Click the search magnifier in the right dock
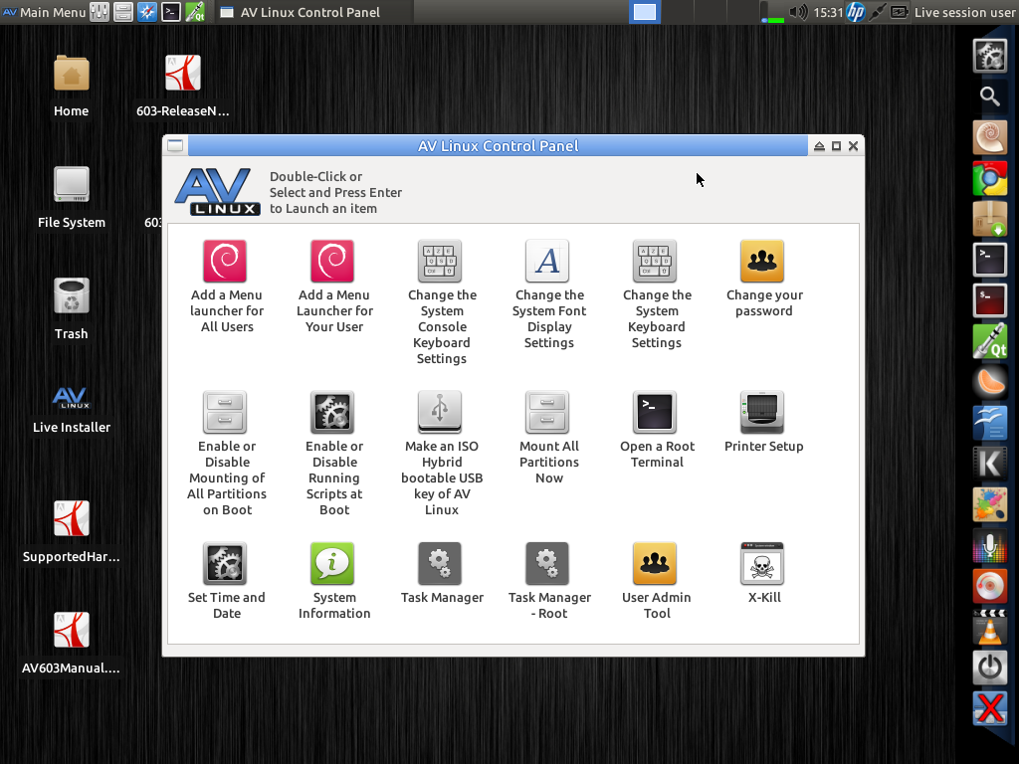This screenshot has width=1019, height=764. pos(990,96)
